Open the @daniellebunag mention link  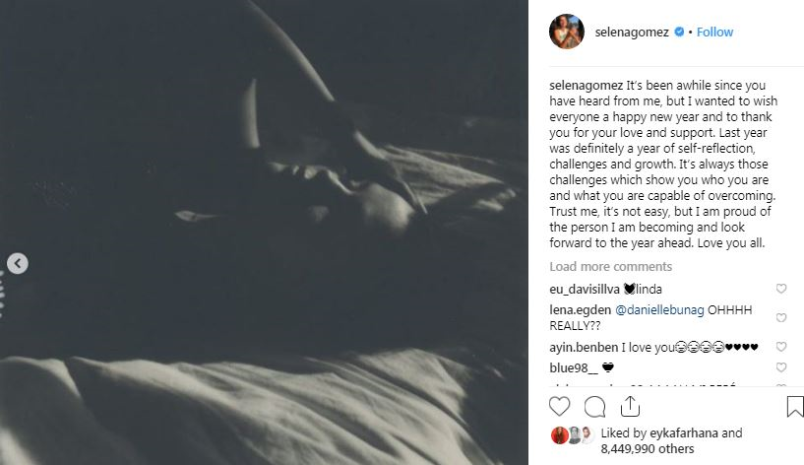659,310
